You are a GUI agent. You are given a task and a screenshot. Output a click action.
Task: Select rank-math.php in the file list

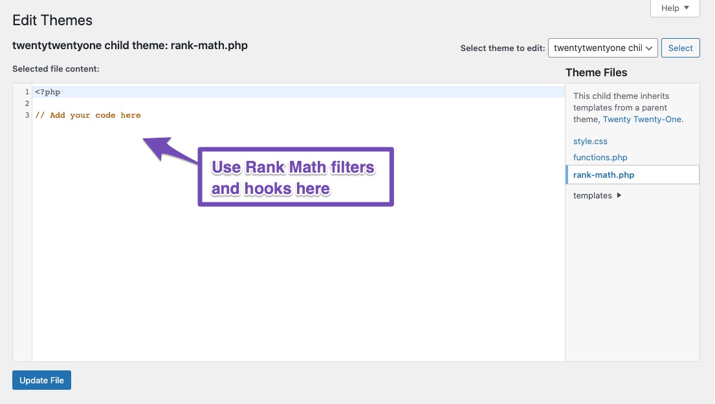click(x=603, y=175)
